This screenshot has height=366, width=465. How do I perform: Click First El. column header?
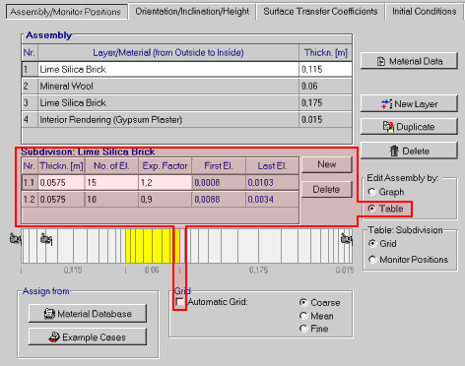(x=219, y=166)
